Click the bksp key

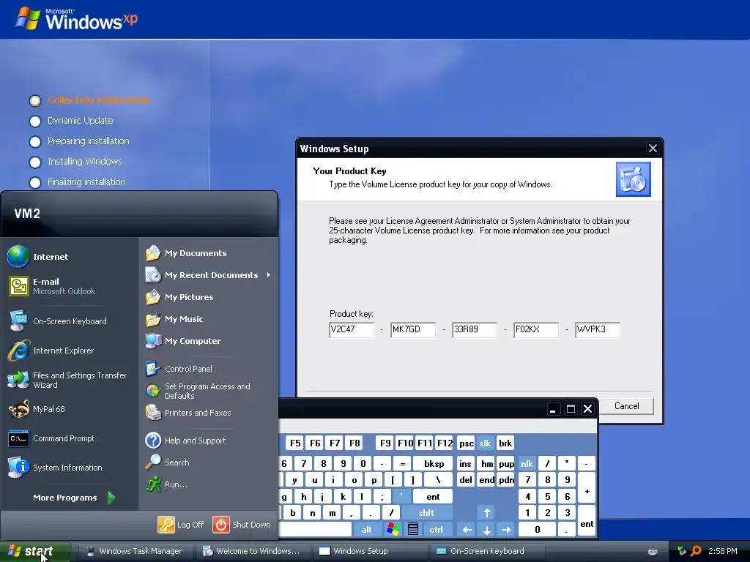tap(434, 463)
